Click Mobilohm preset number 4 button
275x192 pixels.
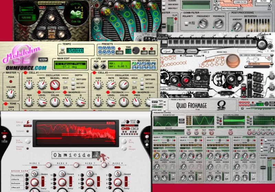point(113,48)
